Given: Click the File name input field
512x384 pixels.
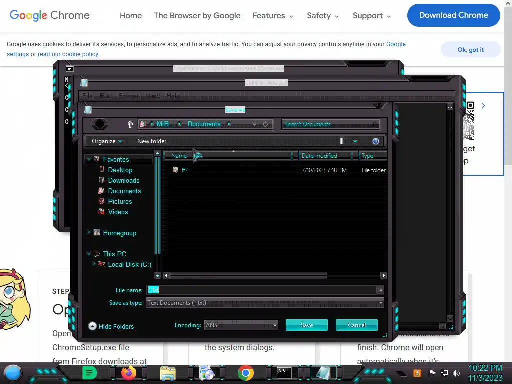Looking at the screenshot, I should pos(262,290).
